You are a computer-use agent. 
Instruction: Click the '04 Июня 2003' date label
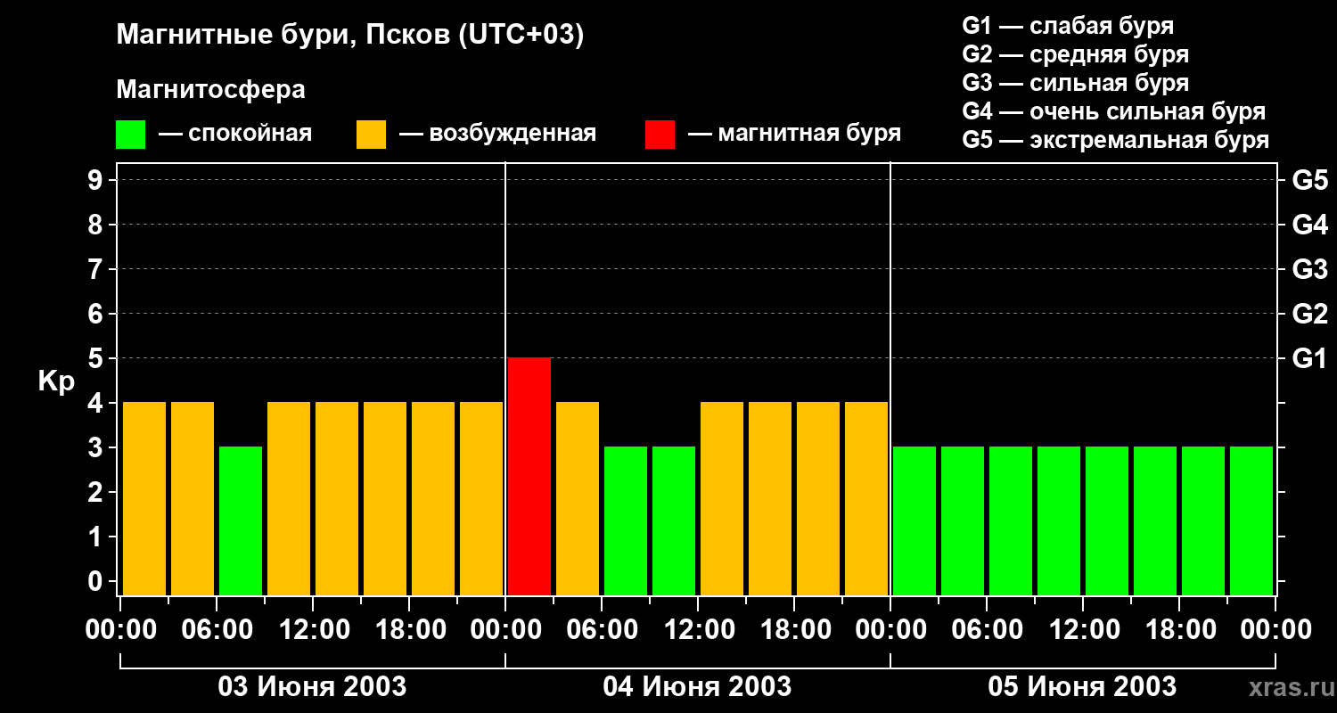pyautogui.click(x=698, y=687)
